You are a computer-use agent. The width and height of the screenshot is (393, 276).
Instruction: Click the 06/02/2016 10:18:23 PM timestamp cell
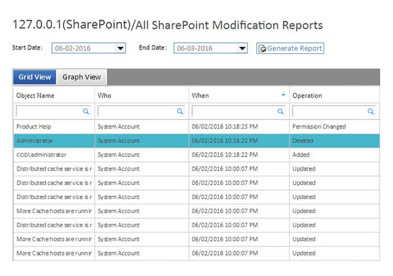click(x=239, y=126)
